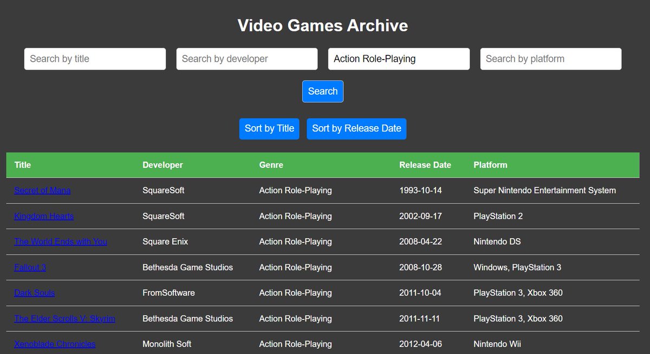
Task: Click the 2008-10-28 release date
Action: [421, 267]
